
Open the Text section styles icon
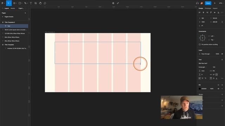click(222, 59)
